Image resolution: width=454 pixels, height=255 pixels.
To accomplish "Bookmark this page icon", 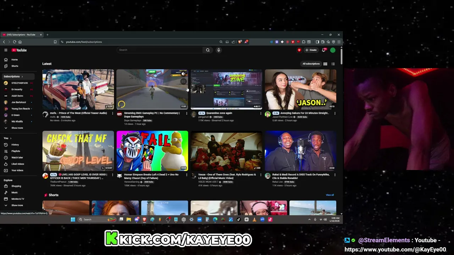I will click(55, 42).
